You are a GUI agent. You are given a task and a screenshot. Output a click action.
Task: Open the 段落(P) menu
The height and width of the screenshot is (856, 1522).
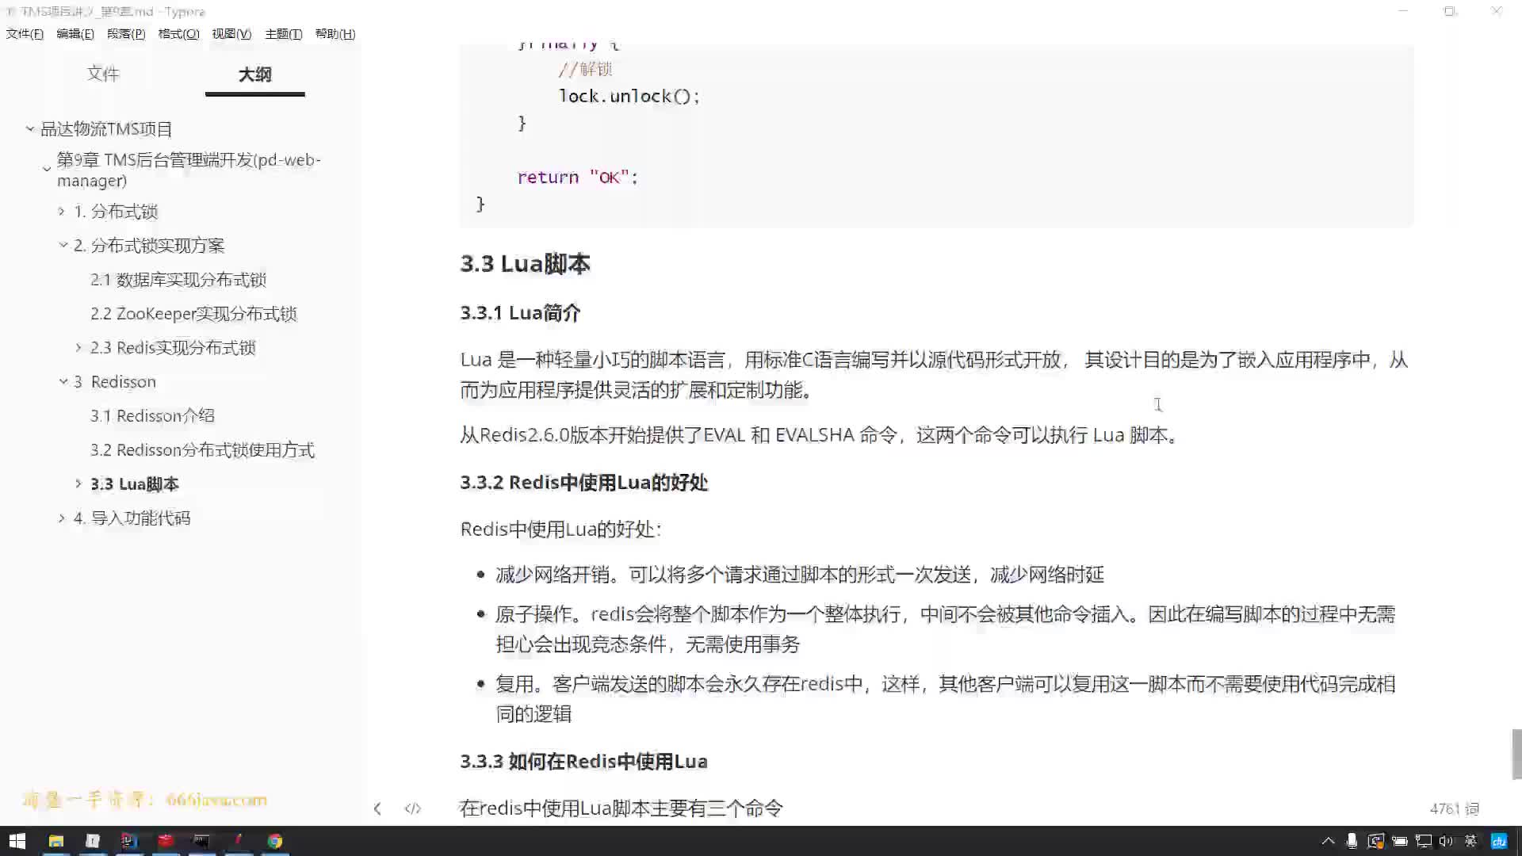coord(126,34)
